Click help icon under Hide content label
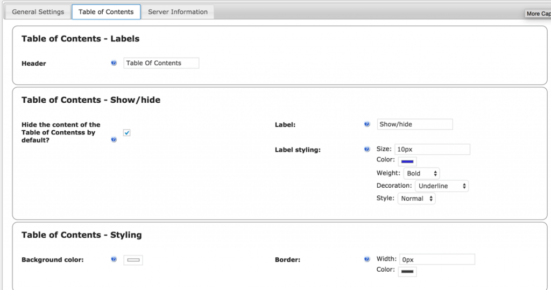551x290 pixels. (114, 140)
